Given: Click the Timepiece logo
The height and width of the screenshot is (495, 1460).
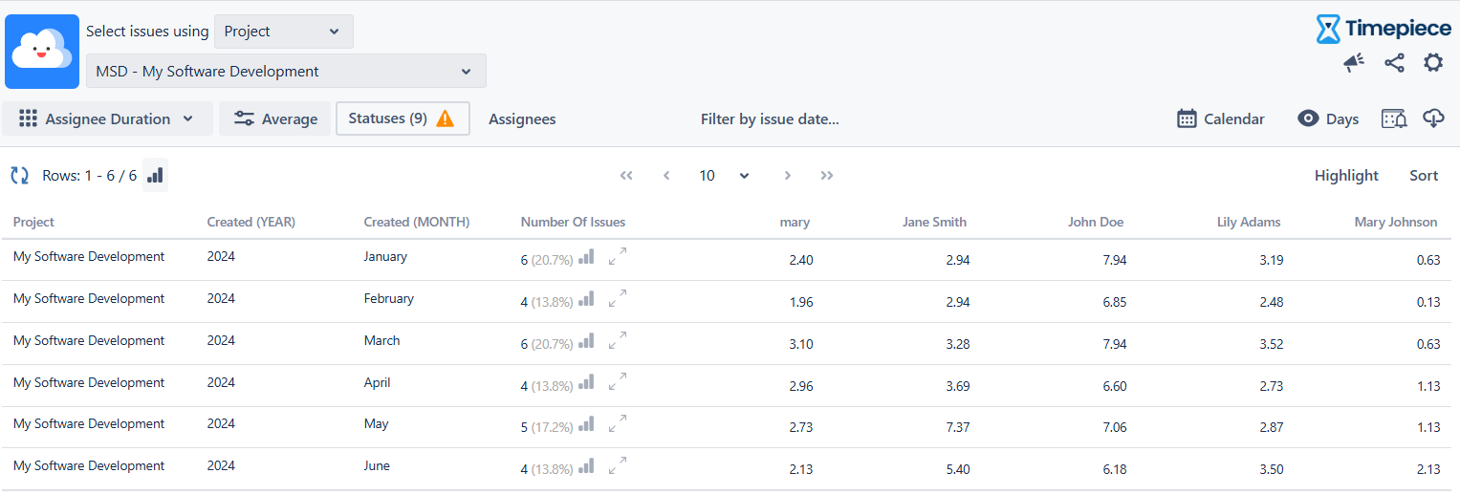Looking at the screenshot, I should (1384, 29).
